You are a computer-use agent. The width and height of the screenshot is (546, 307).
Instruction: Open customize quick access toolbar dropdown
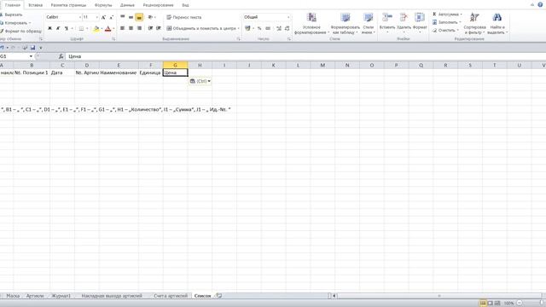(x=41, y=48)
